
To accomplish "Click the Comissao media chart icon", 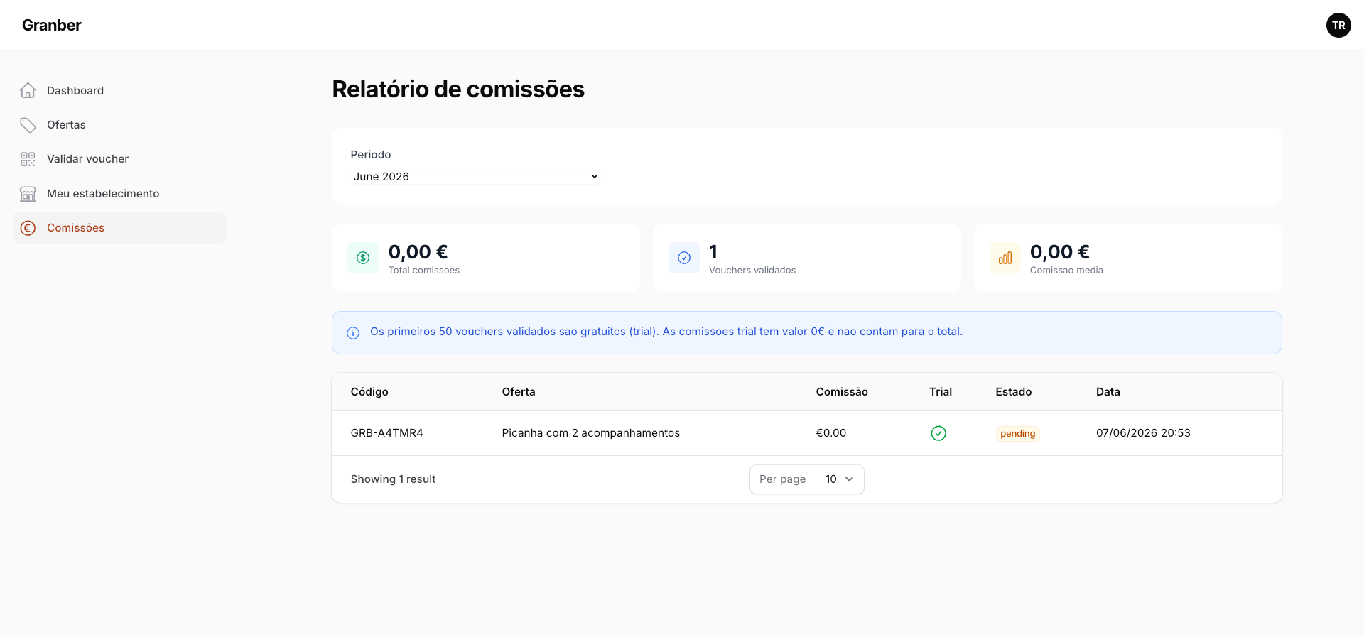I will [x=1005, y=258].
